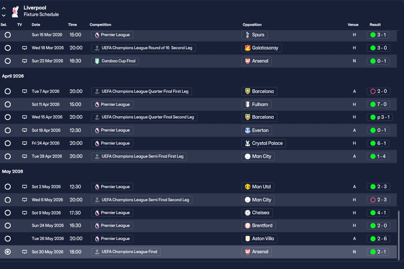Select the Galatasaray fixture radio button
This screenshot has width=404, height=269.
[8, 48]
